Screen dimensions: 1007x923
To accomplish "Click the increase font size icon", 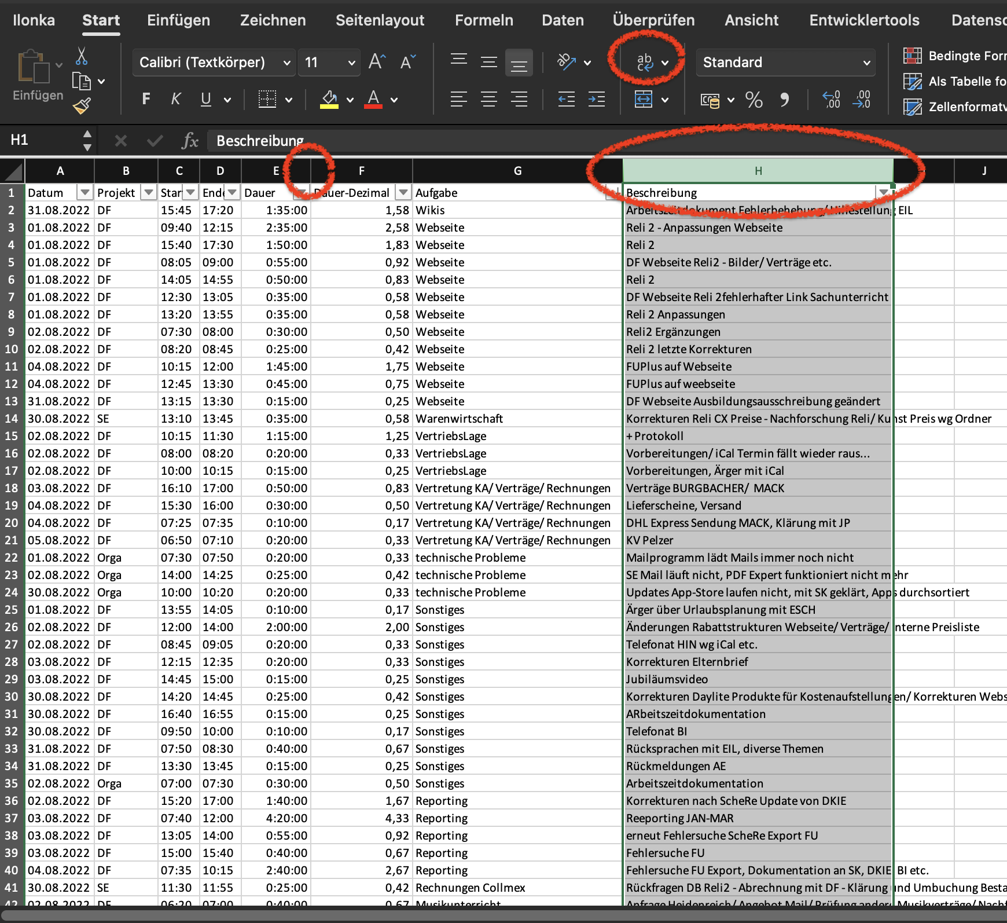I will point(377,62).
